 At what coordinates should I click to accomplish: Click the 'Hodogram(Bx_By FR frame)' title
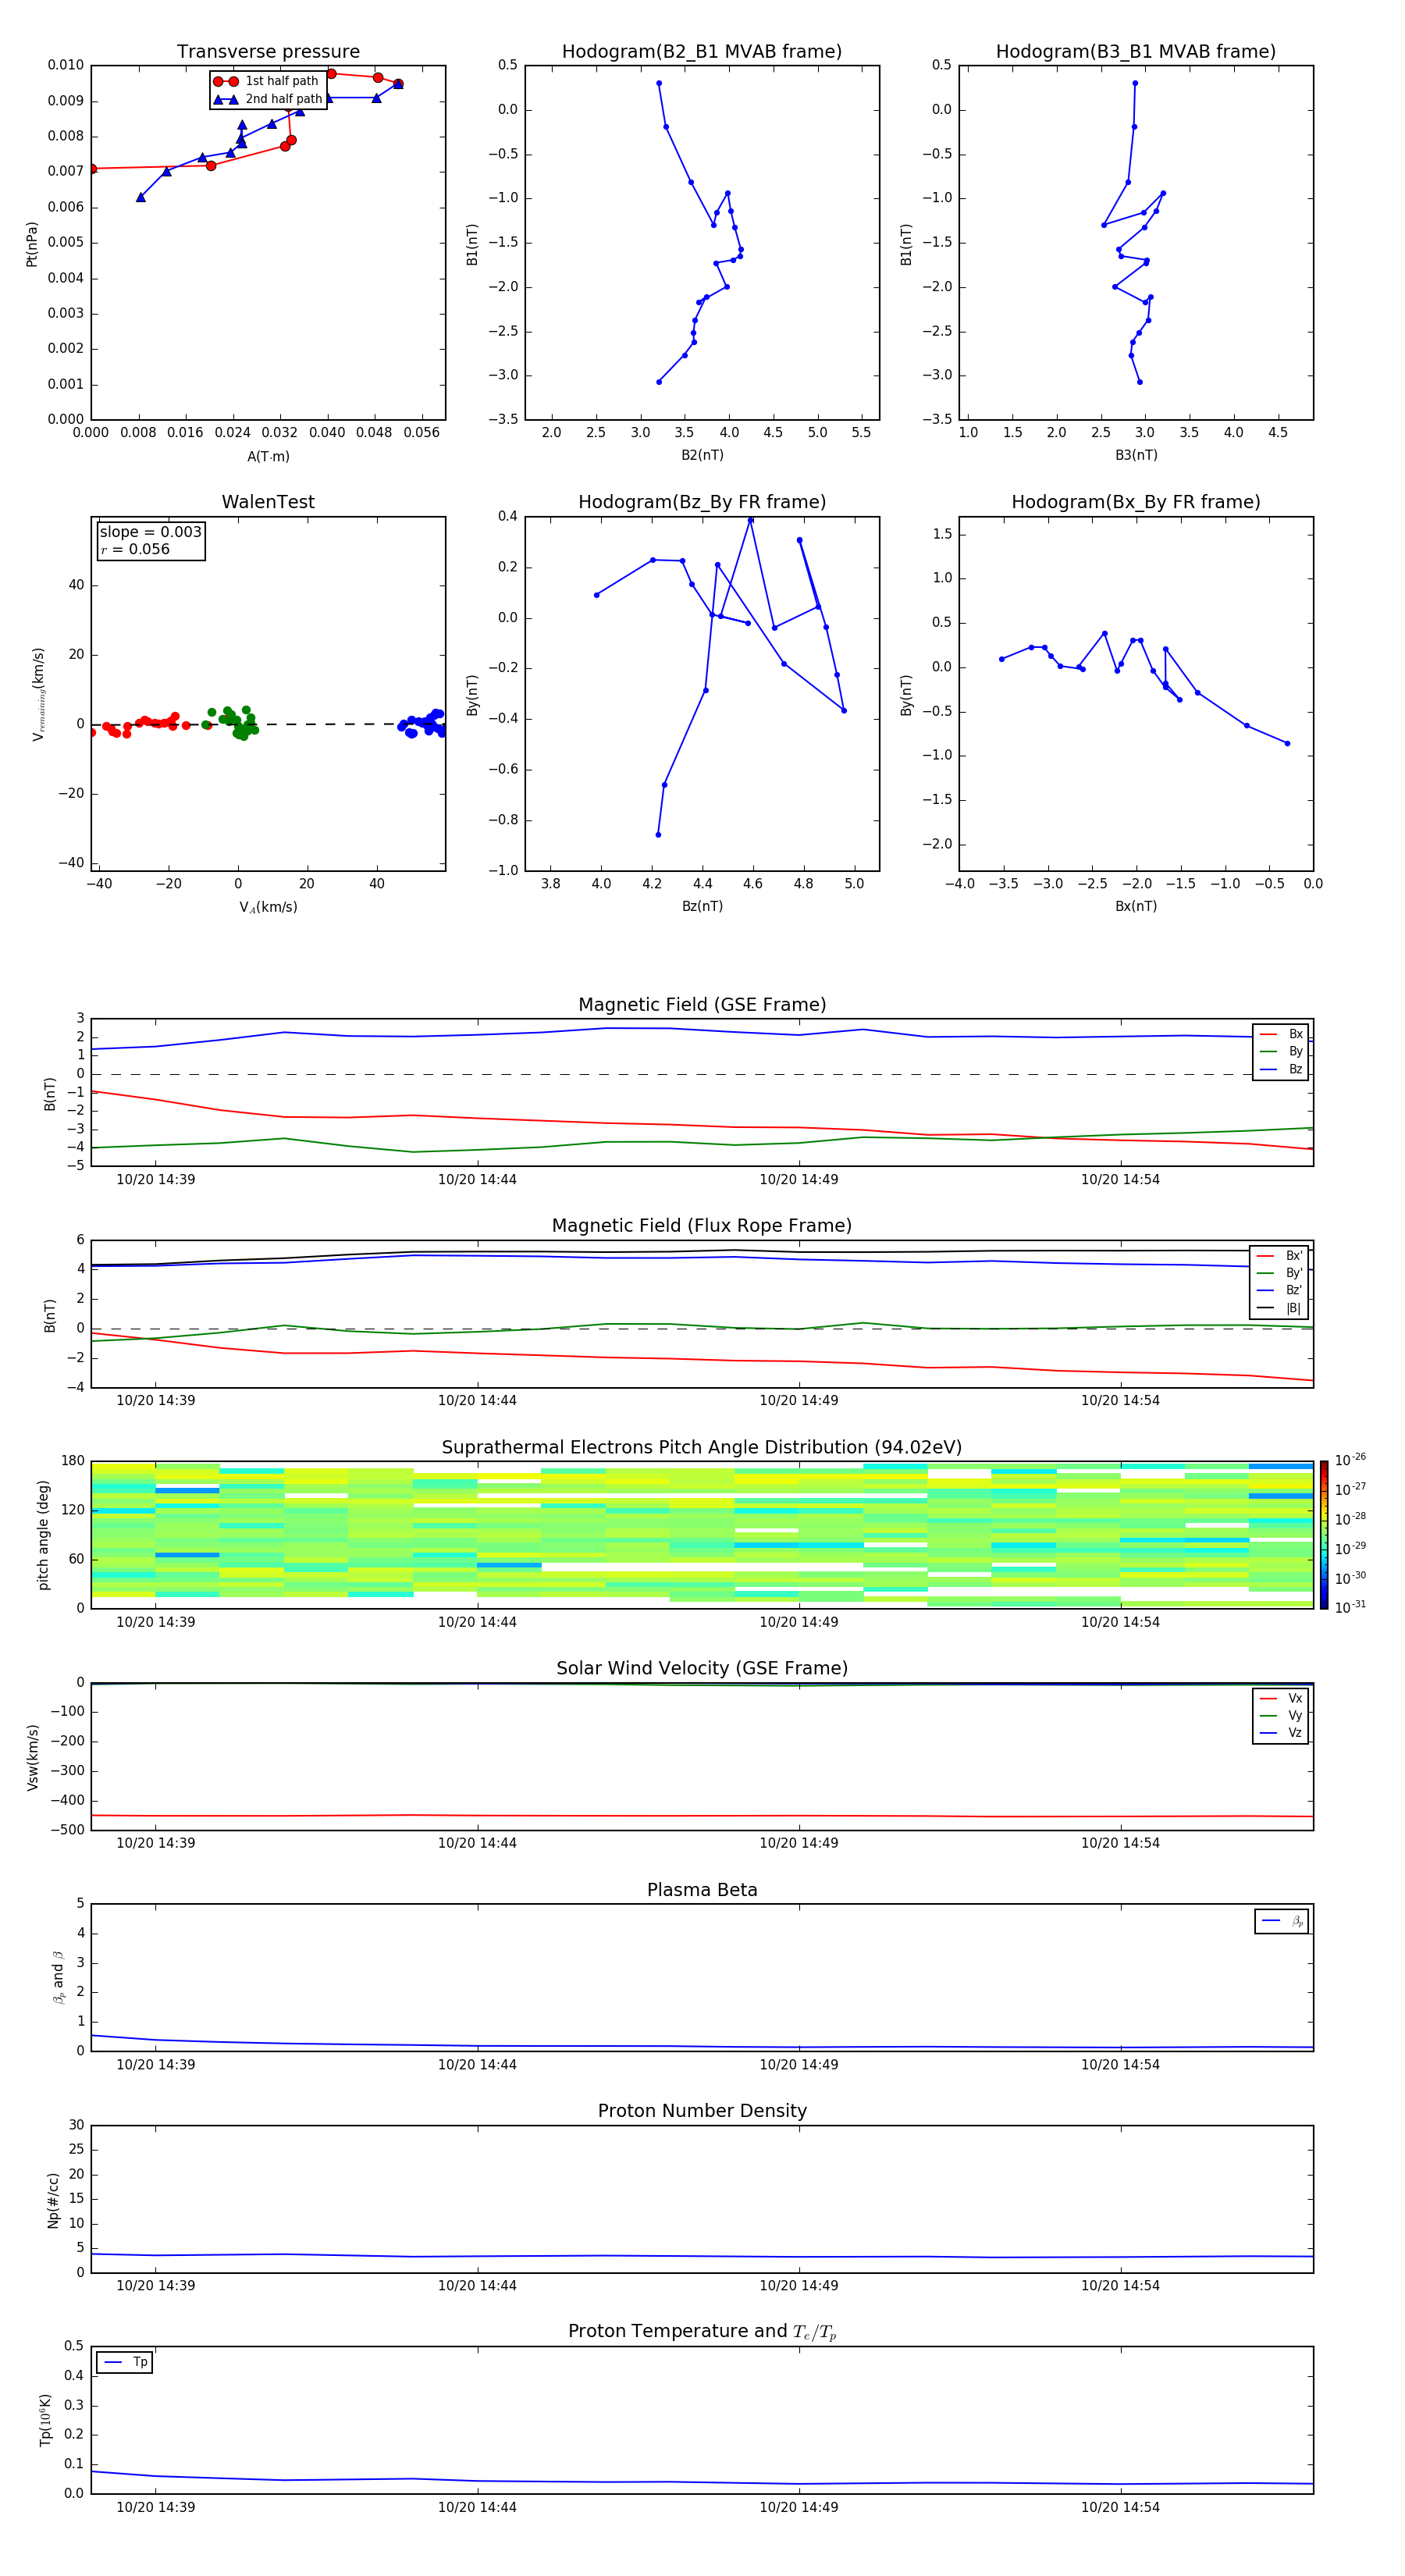pos(1136,502)
